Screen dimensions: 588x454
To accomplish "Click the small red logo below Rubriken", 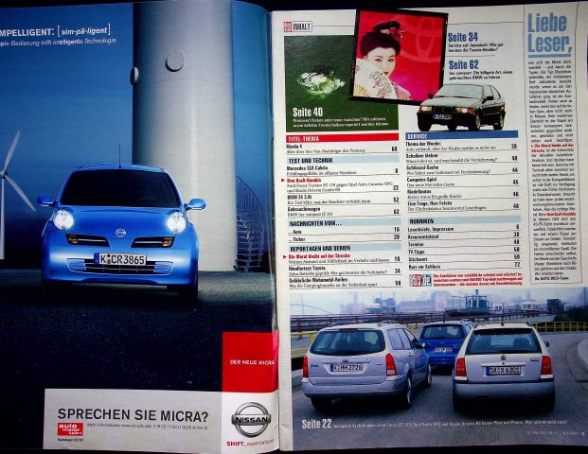I will pos(420,279).
